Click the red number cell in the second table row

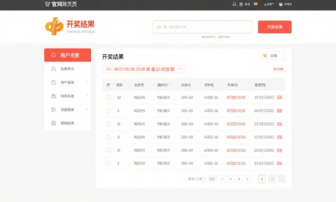click(x=236, y=111)
